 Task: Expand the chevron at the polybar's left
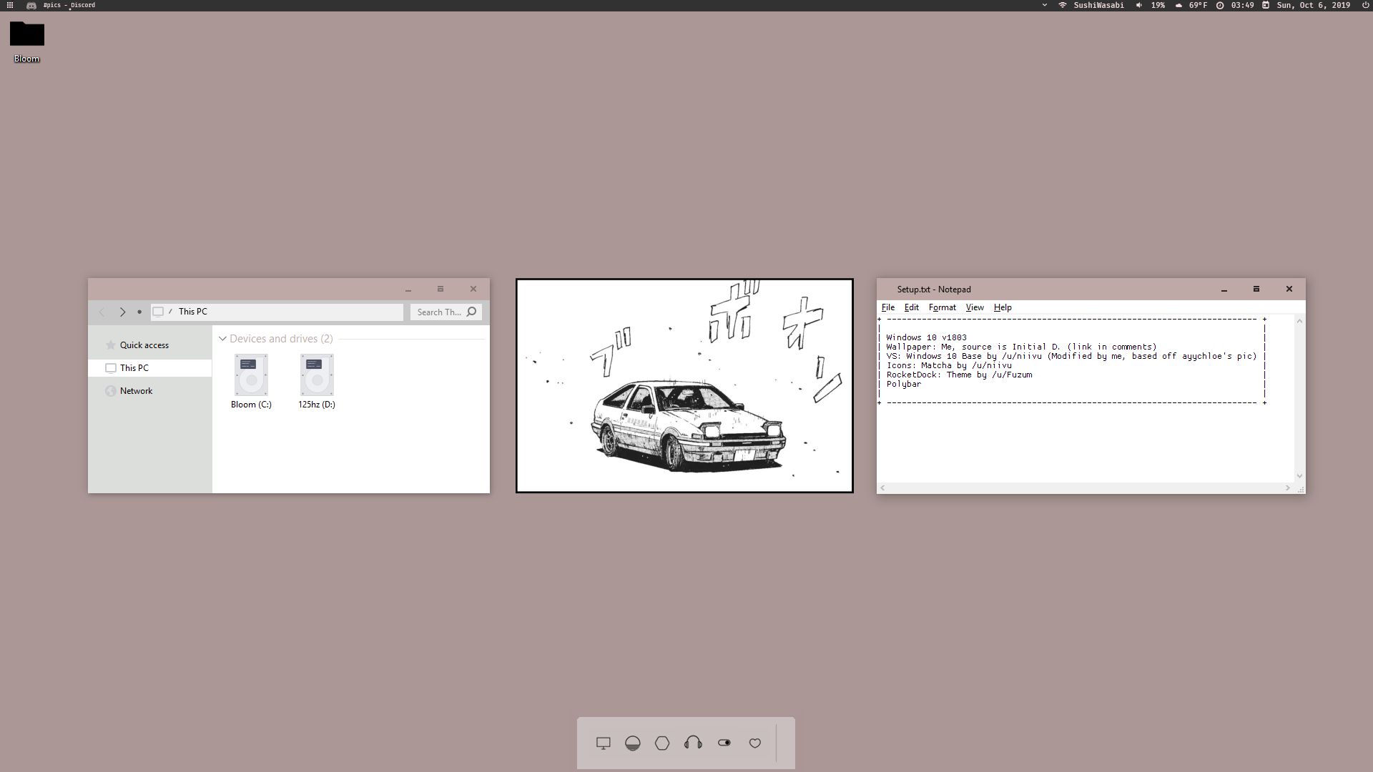(1044, 5)
